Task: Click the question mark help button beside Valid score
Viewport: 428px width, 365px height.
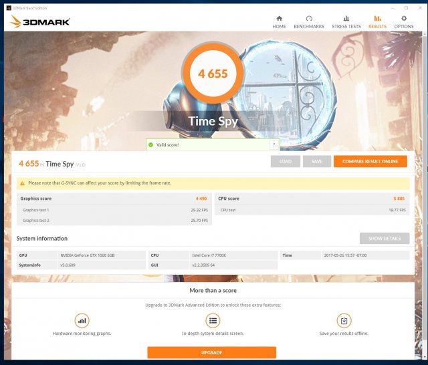Action: click(x=274, y=145)
